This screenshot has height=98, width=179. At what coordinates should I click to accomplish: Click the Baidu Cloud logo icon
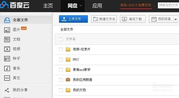pos(4,5)
